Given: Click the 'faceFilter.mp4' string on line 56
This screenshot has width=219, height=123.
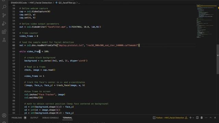Looking at the screenshot, I should [x=56, y=27].
